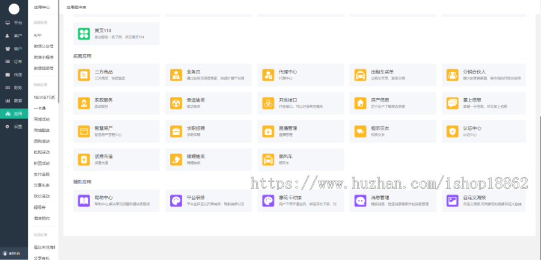
Task: Select 分享有礼 submenu item
Action: click(41, 258)
